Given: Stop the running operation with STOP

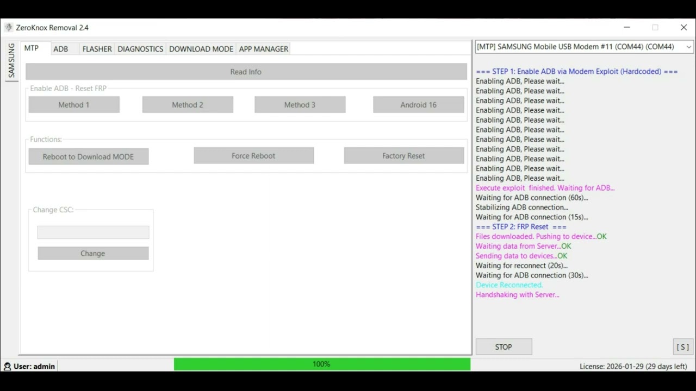Looking at the screenshot, I should coord(504,347).
